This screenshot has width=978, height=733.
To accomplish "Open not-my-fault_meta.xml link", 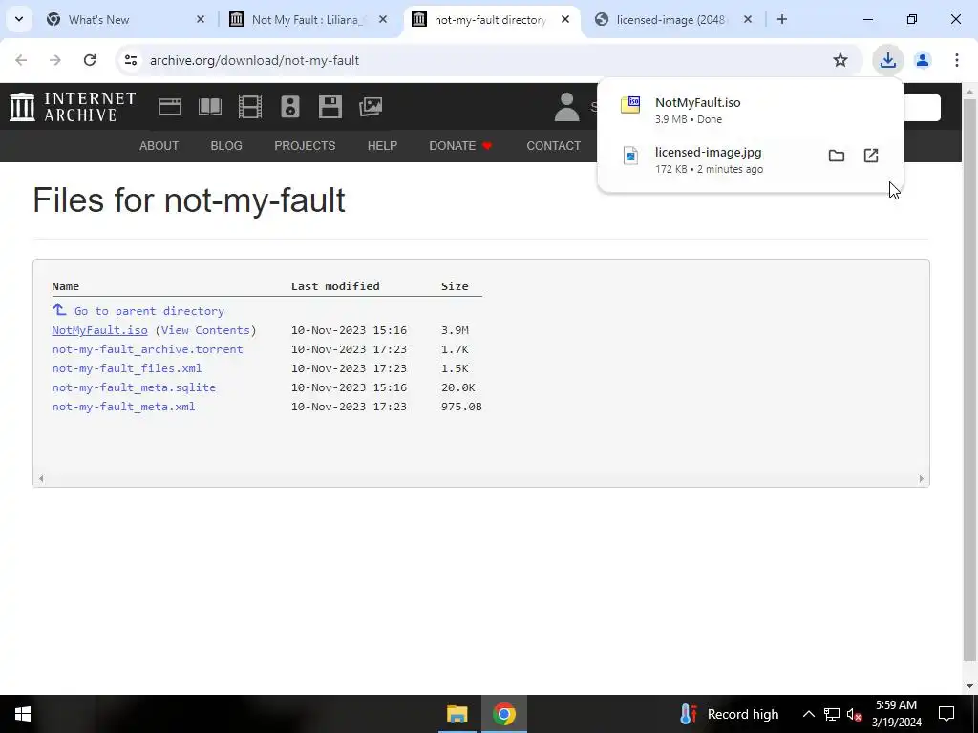I will [123, 407].
